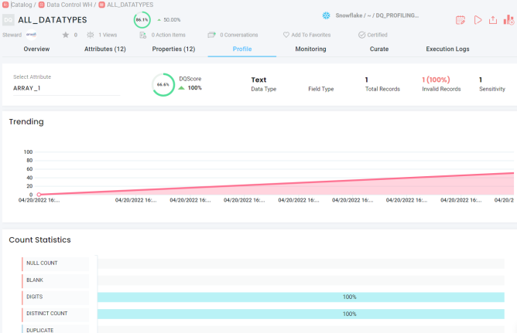517x333 pixels.
Task: Open the bar chart history icon
Action: 509,20
